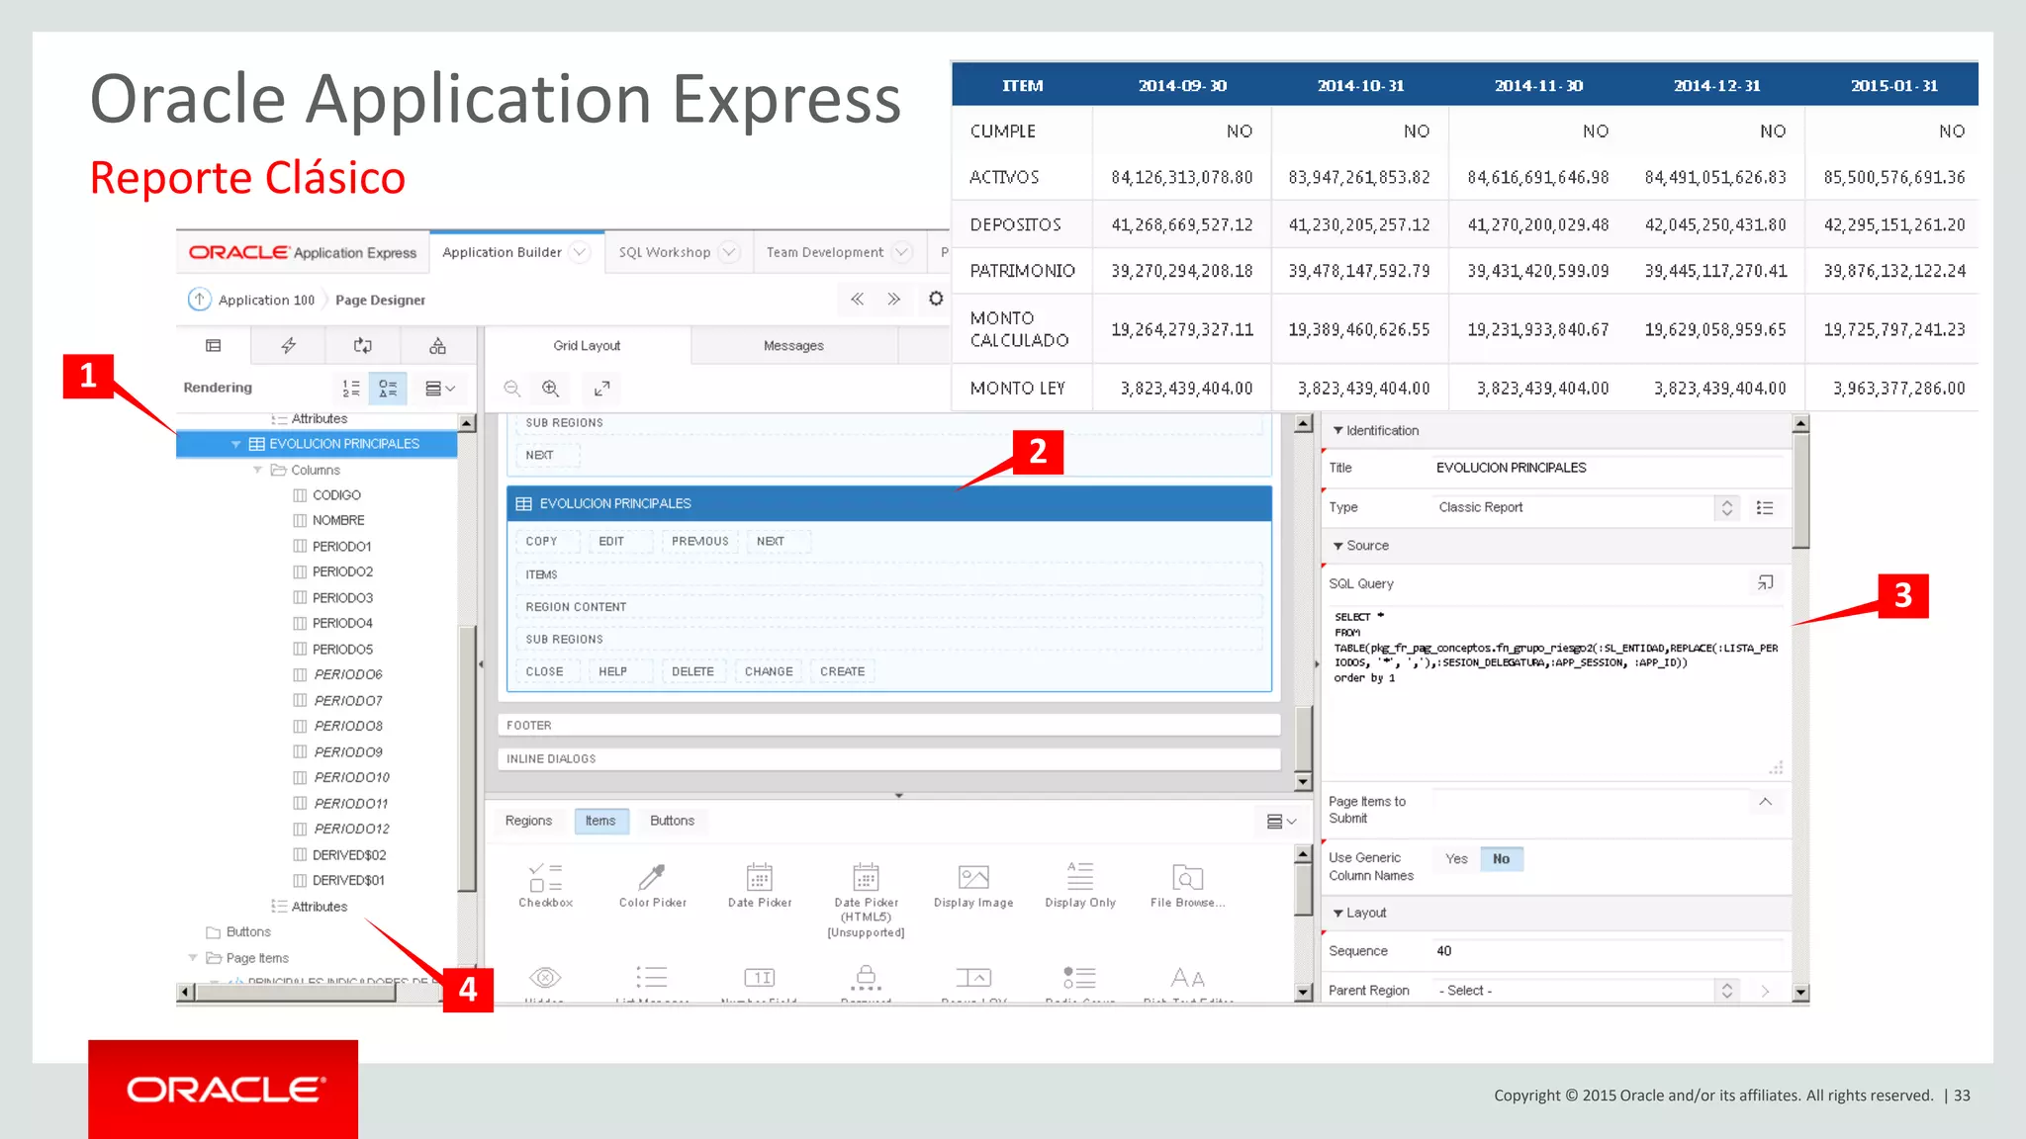Viewport: 2026px width, 1139px height.
Task: Go to next page arrow
Action: coord(893,299)
